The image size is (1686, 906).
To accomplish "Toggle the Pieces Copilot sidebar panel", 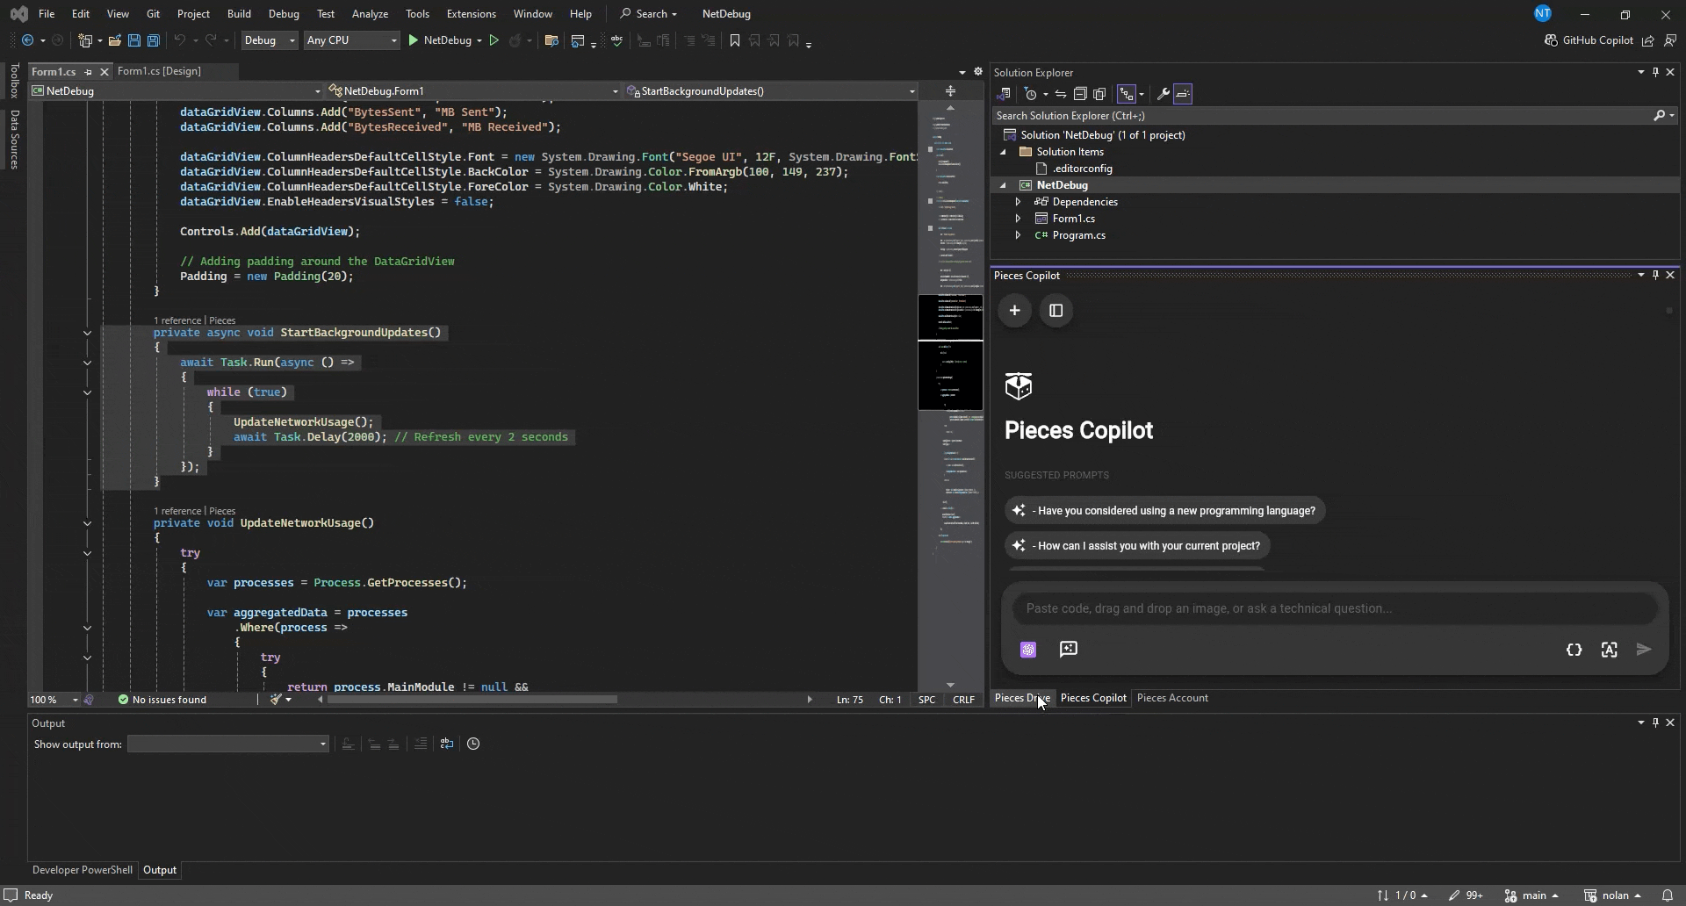I will pyautogui.click(x=1056, y=311).
